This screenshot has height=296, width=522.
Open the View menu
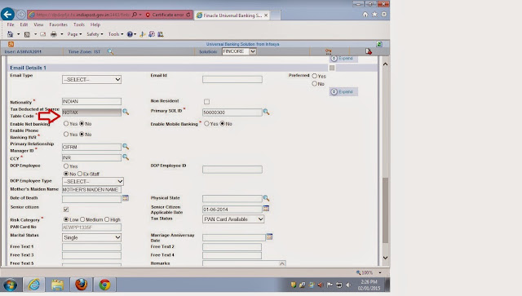(x=38, y=24)
